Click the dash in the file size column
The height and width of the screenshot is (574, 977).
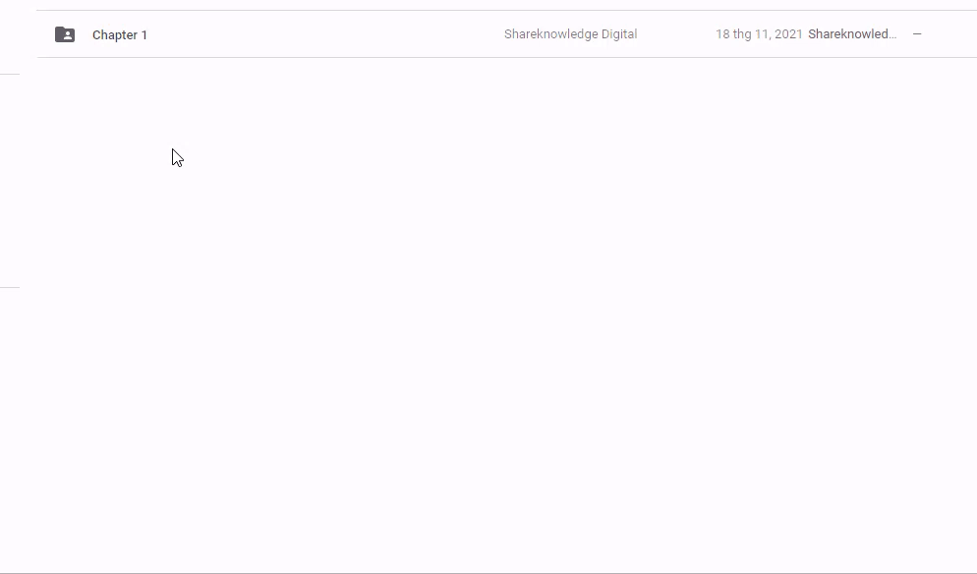[917, 34]
